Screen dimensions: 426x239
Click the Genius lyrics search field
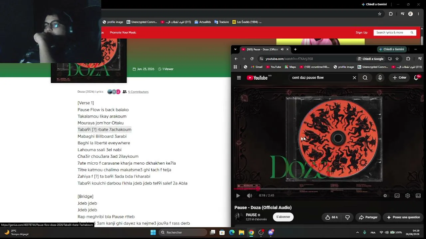395,33
